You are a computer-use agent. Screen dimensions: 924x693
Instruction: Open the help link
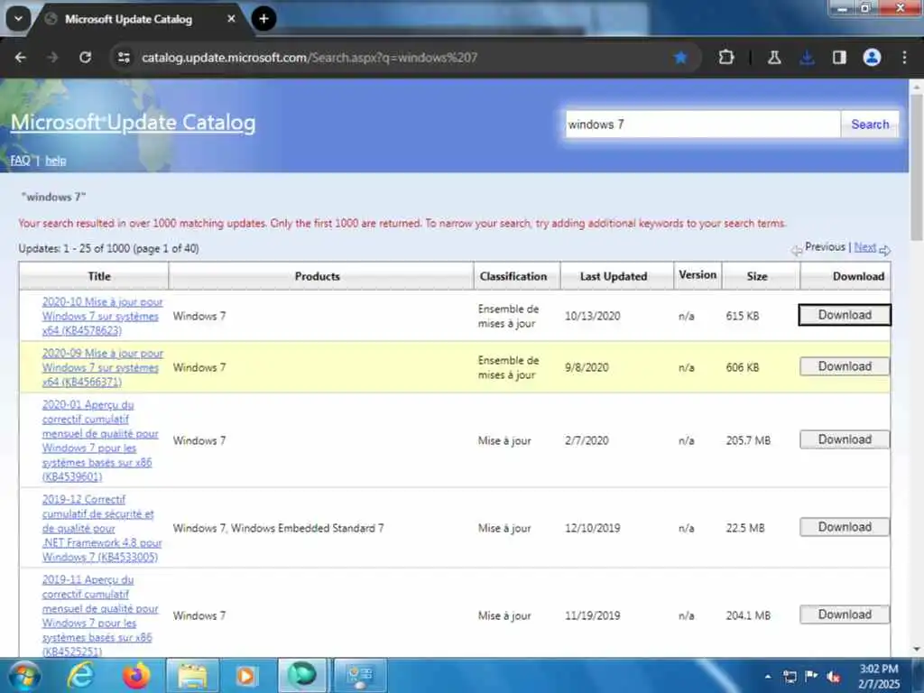click(x=55, y=161)
